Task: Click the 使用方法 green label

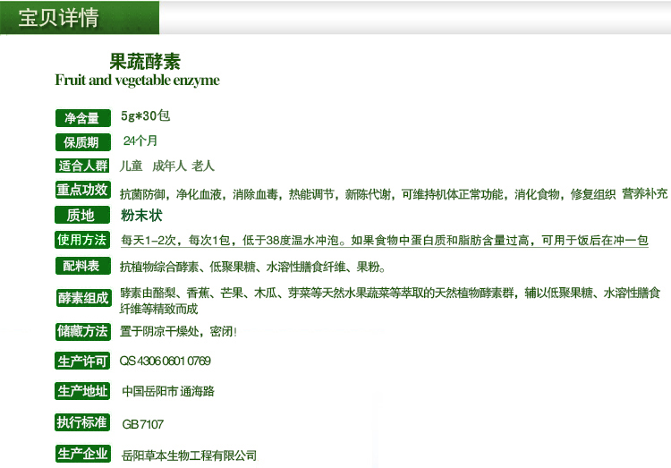Action: tap(82, 240)
